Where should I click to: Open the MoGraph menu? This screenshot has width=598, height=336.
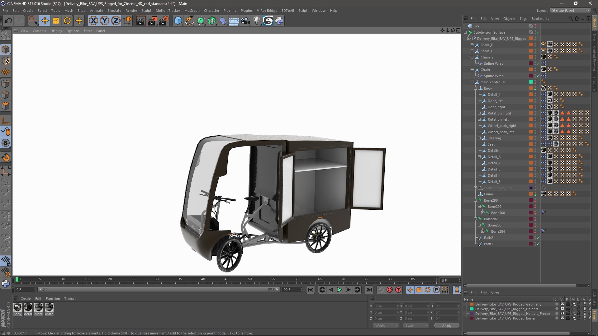pos(192,11)
